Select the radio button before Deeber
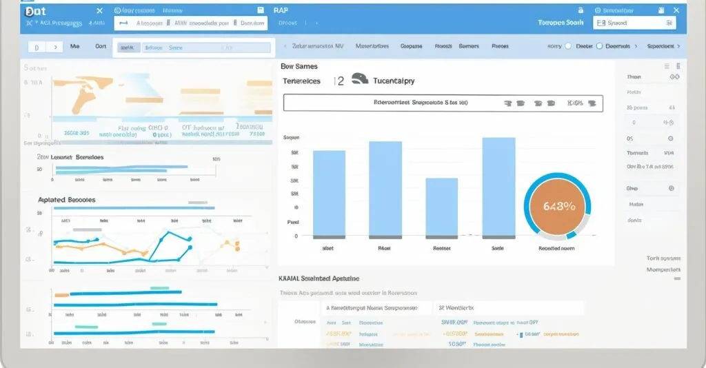This screenshot has height=368, width=706. tap(568, 46)
